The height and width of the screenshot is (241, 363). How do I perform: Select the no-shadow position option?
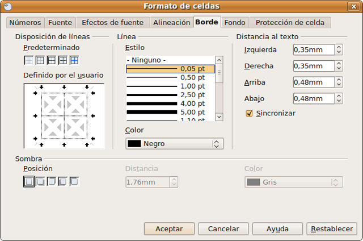pyautogui.click(x=28, y=182)
